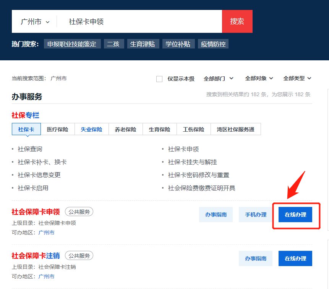The height and width of the screenshot is (289, 329).
Task: Expand the 全部部门 filter dropdown
Action: coord(218,78)
